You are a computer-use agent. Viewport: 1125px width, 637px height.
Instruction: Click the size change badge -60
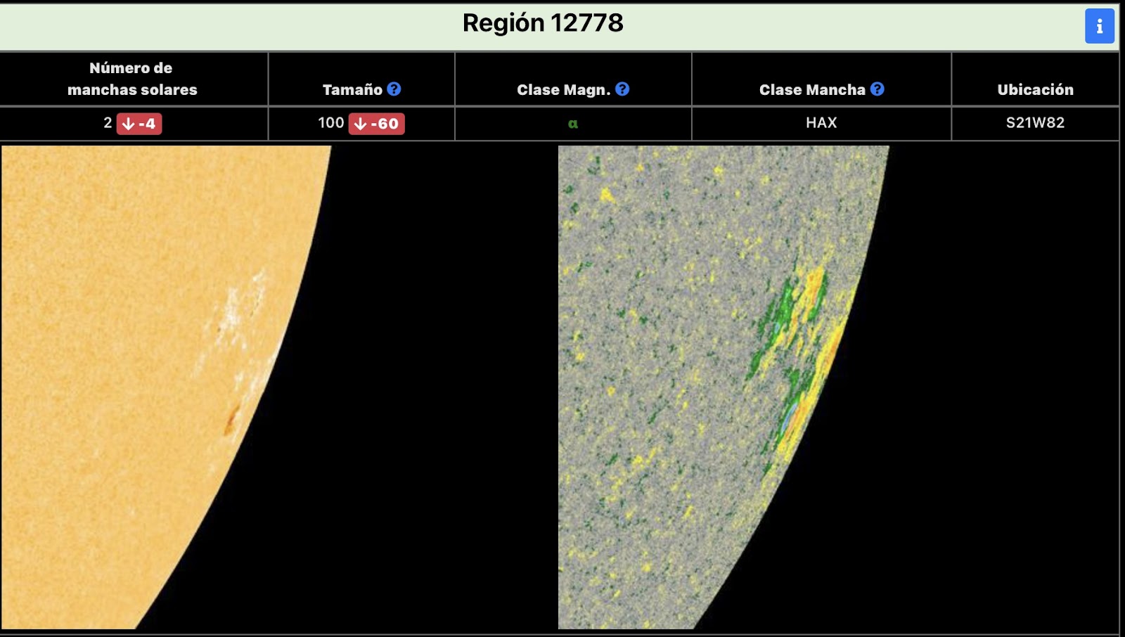tap(376, 124)
